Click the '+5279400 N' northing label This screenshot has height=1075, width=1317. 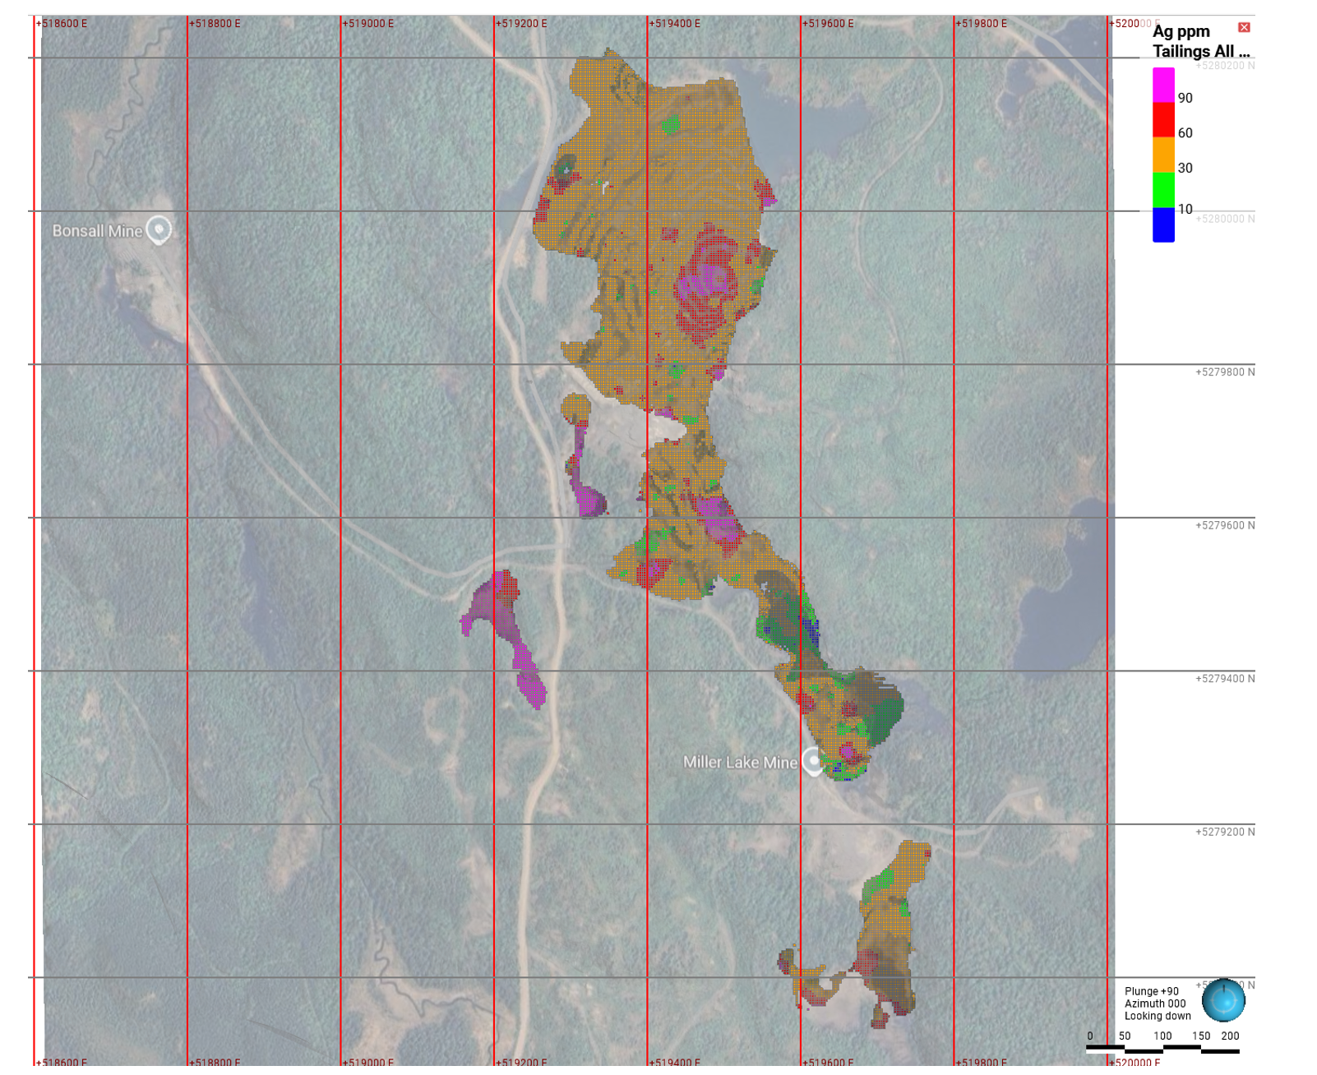tap(1225, 679)
